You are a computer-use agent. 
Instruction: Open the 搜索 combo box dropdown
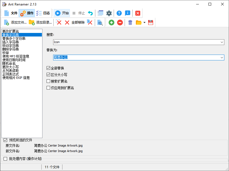222,42
